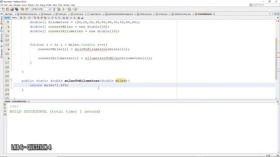Click the Undo icon in main toolbar
The width and height of the screenshot is (280, 157).
(22, 9)
